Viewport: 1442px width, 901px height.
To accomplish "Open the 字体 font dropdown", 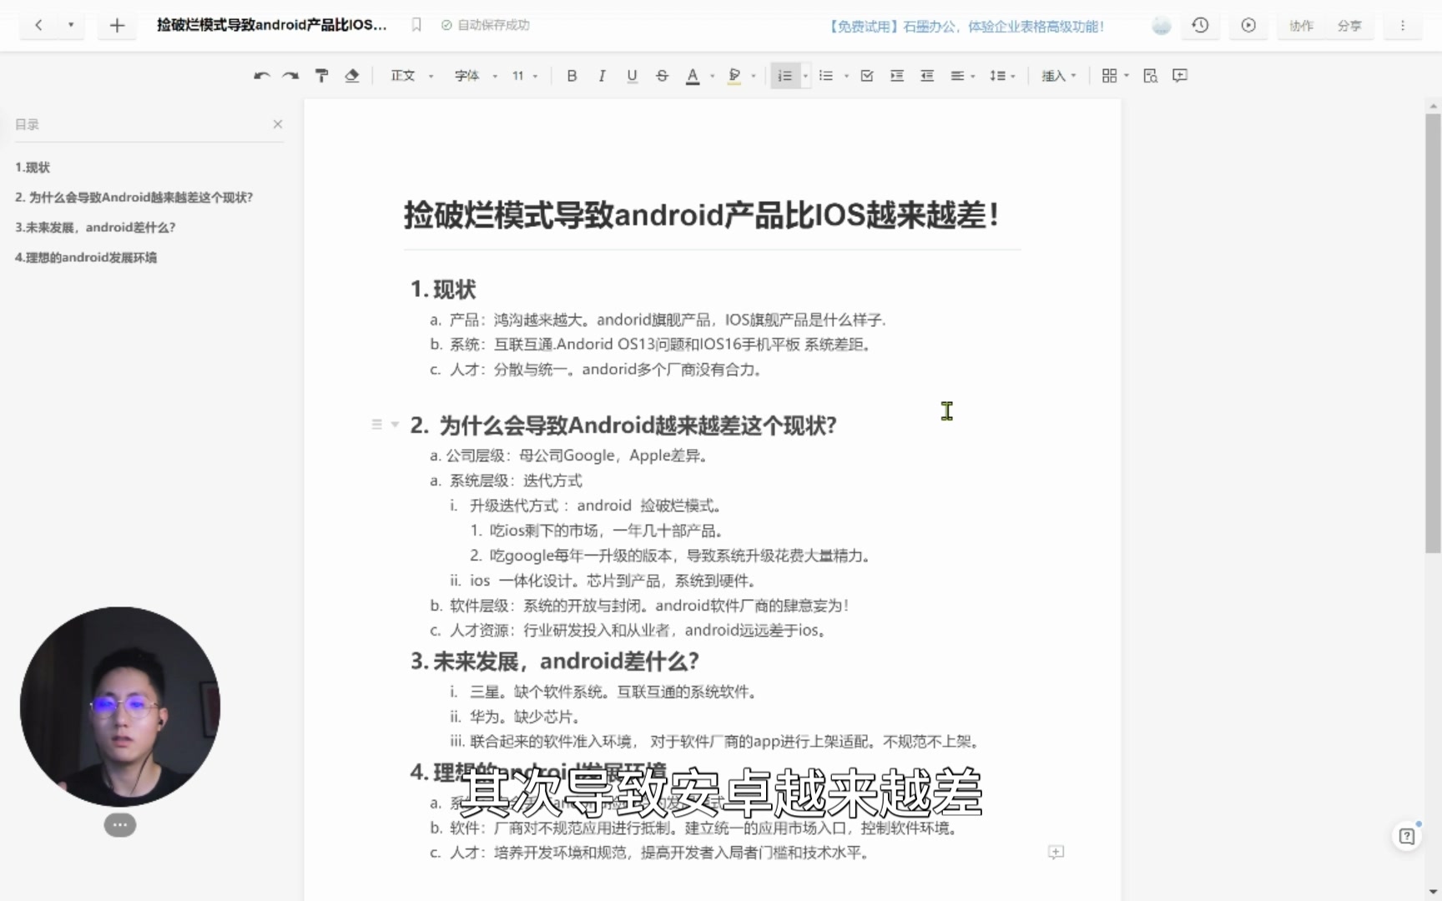I will tap(476, 76).
